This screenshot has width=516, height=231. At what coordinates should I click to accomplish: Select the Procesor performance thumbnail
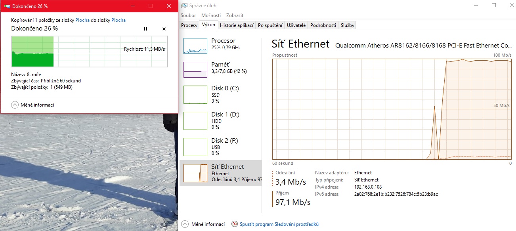[195, 46]
